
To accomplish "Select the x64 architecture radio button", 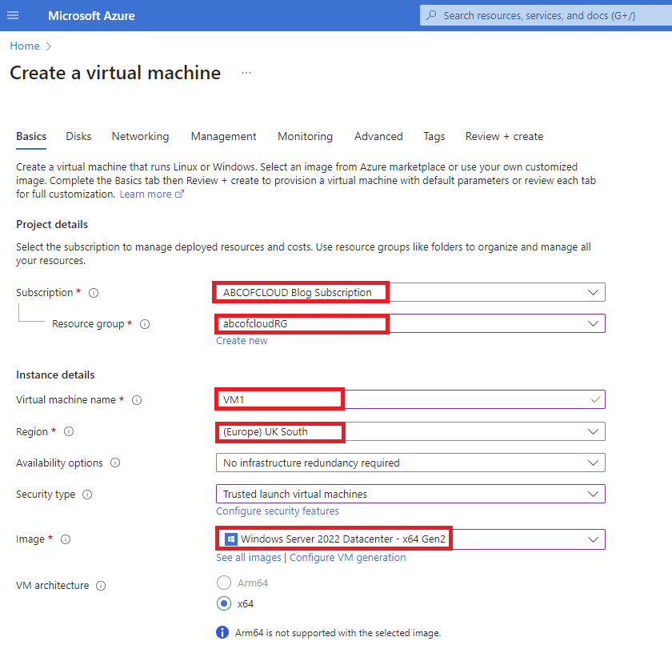I will point(224,603).
